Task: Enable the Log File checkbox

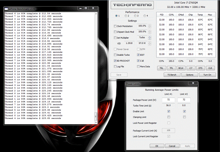Action: click(115, 66)
